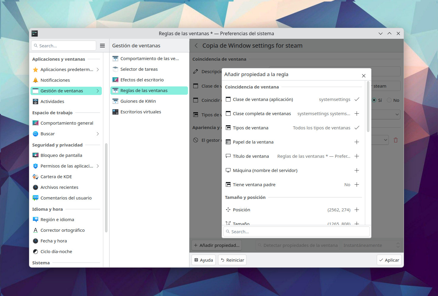Click the Bloqueo de pantalla icon
This screenshot has width=438, height=296.
click(36, 155)
